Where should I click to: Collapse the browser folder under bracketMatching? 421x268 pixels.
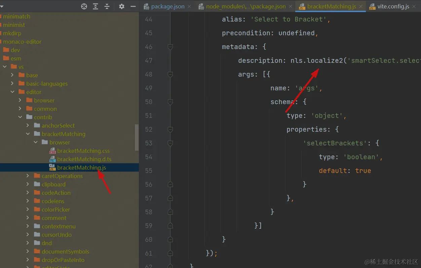click(x=36, y=142)
